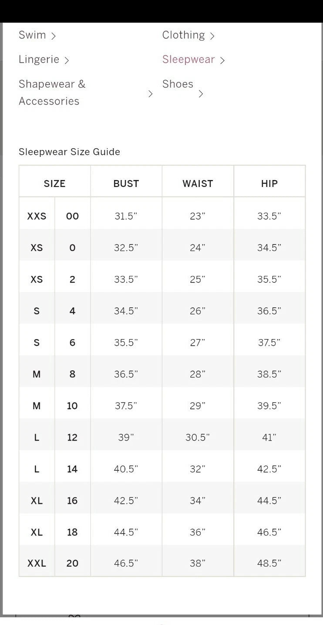Viewport: 323px width, 625px height.
Task: Open the Swim size guide category
Action: 32,35
